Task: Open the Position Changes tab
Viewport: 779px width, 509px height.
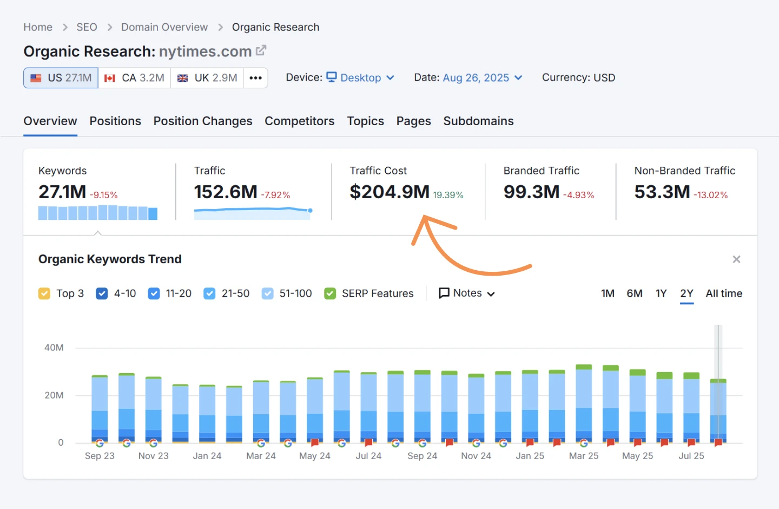Action: 203,121
